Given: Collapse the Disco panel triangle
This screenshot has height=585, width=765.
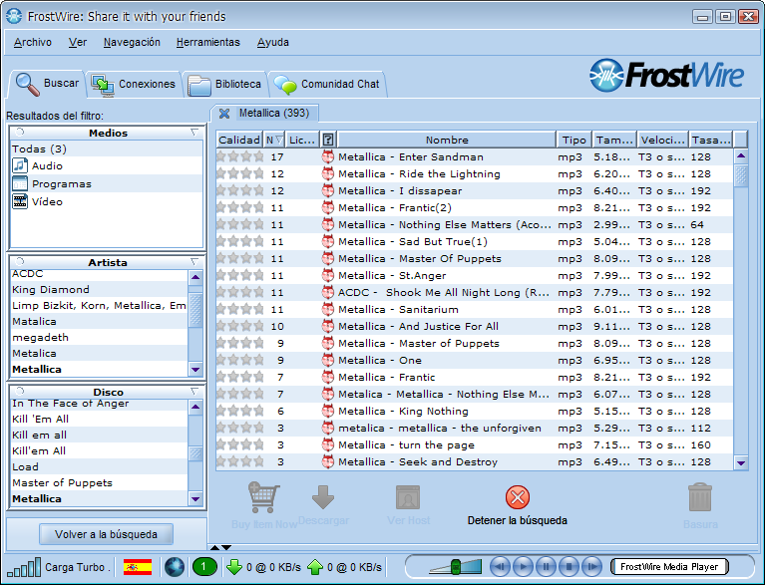Looking at the screenshot, I should (194, 392).
